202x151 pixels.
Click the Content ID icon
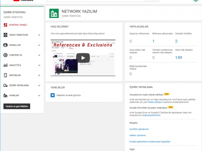click(x=5, y=55)
